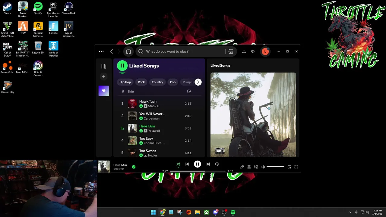Open artist Yelawolf in track list
386x217 pixels.
(154, 131)
